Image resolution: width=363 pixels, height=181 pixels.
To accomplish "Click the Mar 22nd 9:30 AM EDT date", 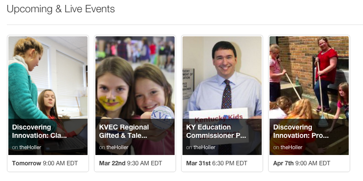I will coord(130,163).
